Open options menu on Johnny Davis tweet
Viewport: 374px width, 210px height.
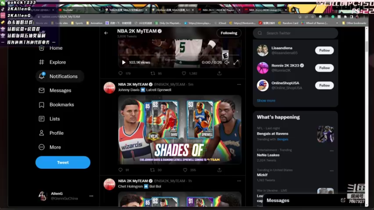[x=239, y=84]
